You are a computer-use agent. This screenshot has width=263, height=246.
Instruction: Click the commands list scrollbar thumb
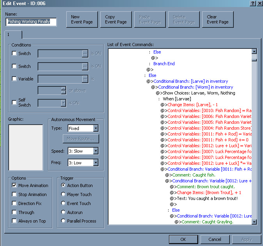(254, 60)
